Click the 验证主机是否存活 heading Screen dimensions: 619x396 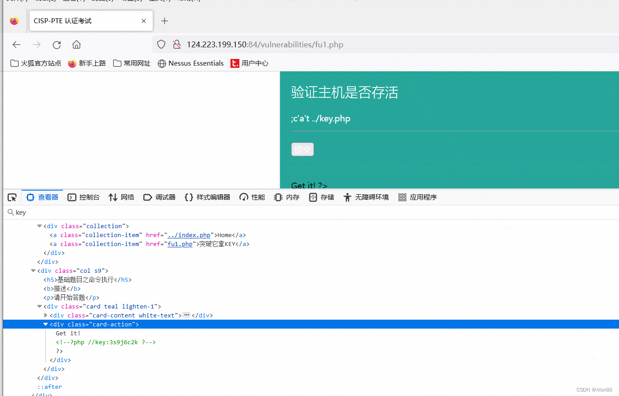345,92
